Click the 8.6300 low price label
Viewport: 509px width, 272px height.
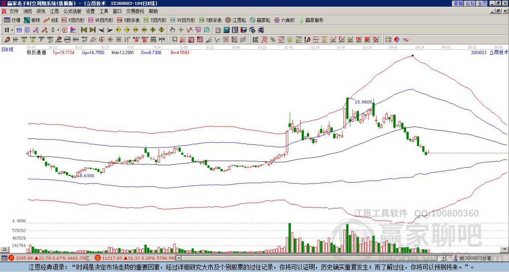[87, 176]
